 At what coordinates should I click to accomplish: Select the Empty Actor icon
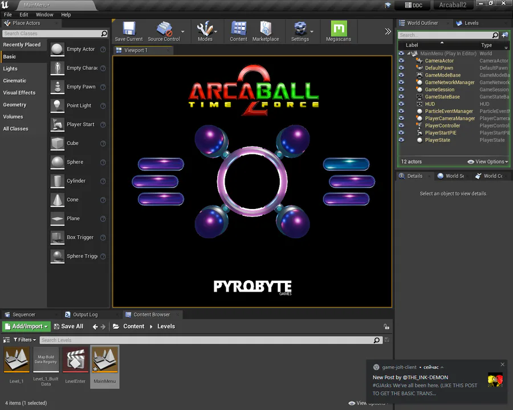(x=57, y=50)
